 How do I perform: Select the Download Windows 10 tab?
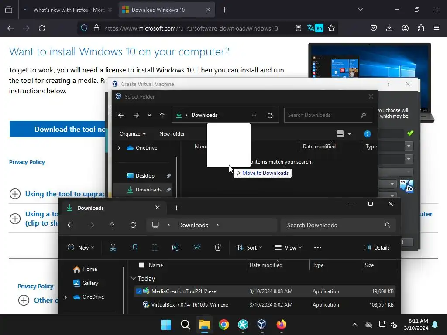167,10
